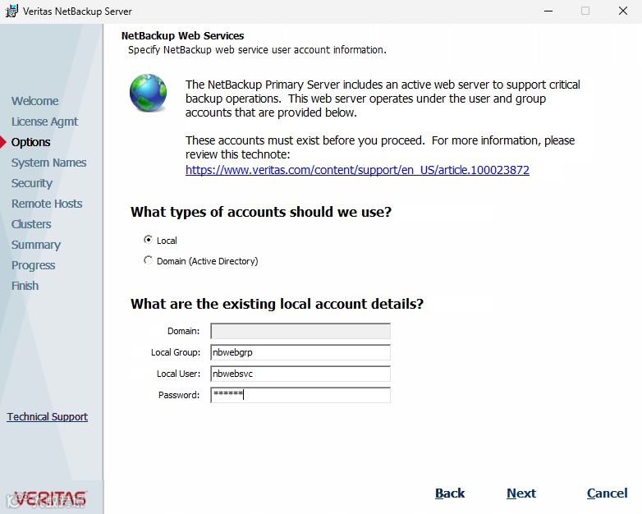This screenshot has width=642, height=514.
Task: Select the Security step in the sidebar
Action: click(x=32, y=183)
